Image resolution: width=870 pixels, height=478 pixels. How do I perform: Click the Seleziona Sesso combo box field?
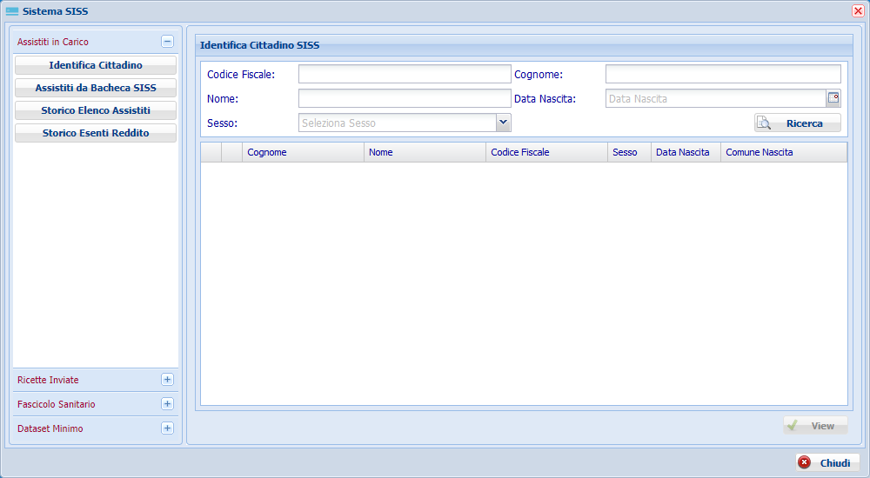398,123
